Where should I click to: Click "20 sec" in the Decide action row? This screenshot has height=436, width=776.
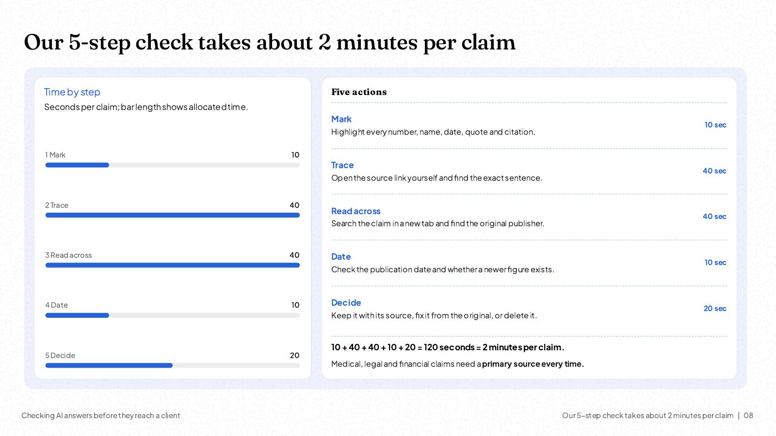(715, 309)
